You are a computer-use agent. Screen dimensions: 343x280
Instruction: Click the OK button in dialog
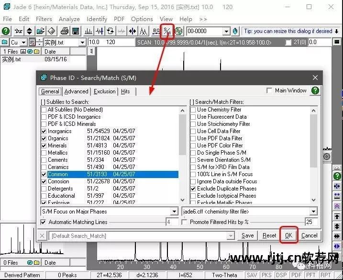pyautogui.click(x=289, y=235)
